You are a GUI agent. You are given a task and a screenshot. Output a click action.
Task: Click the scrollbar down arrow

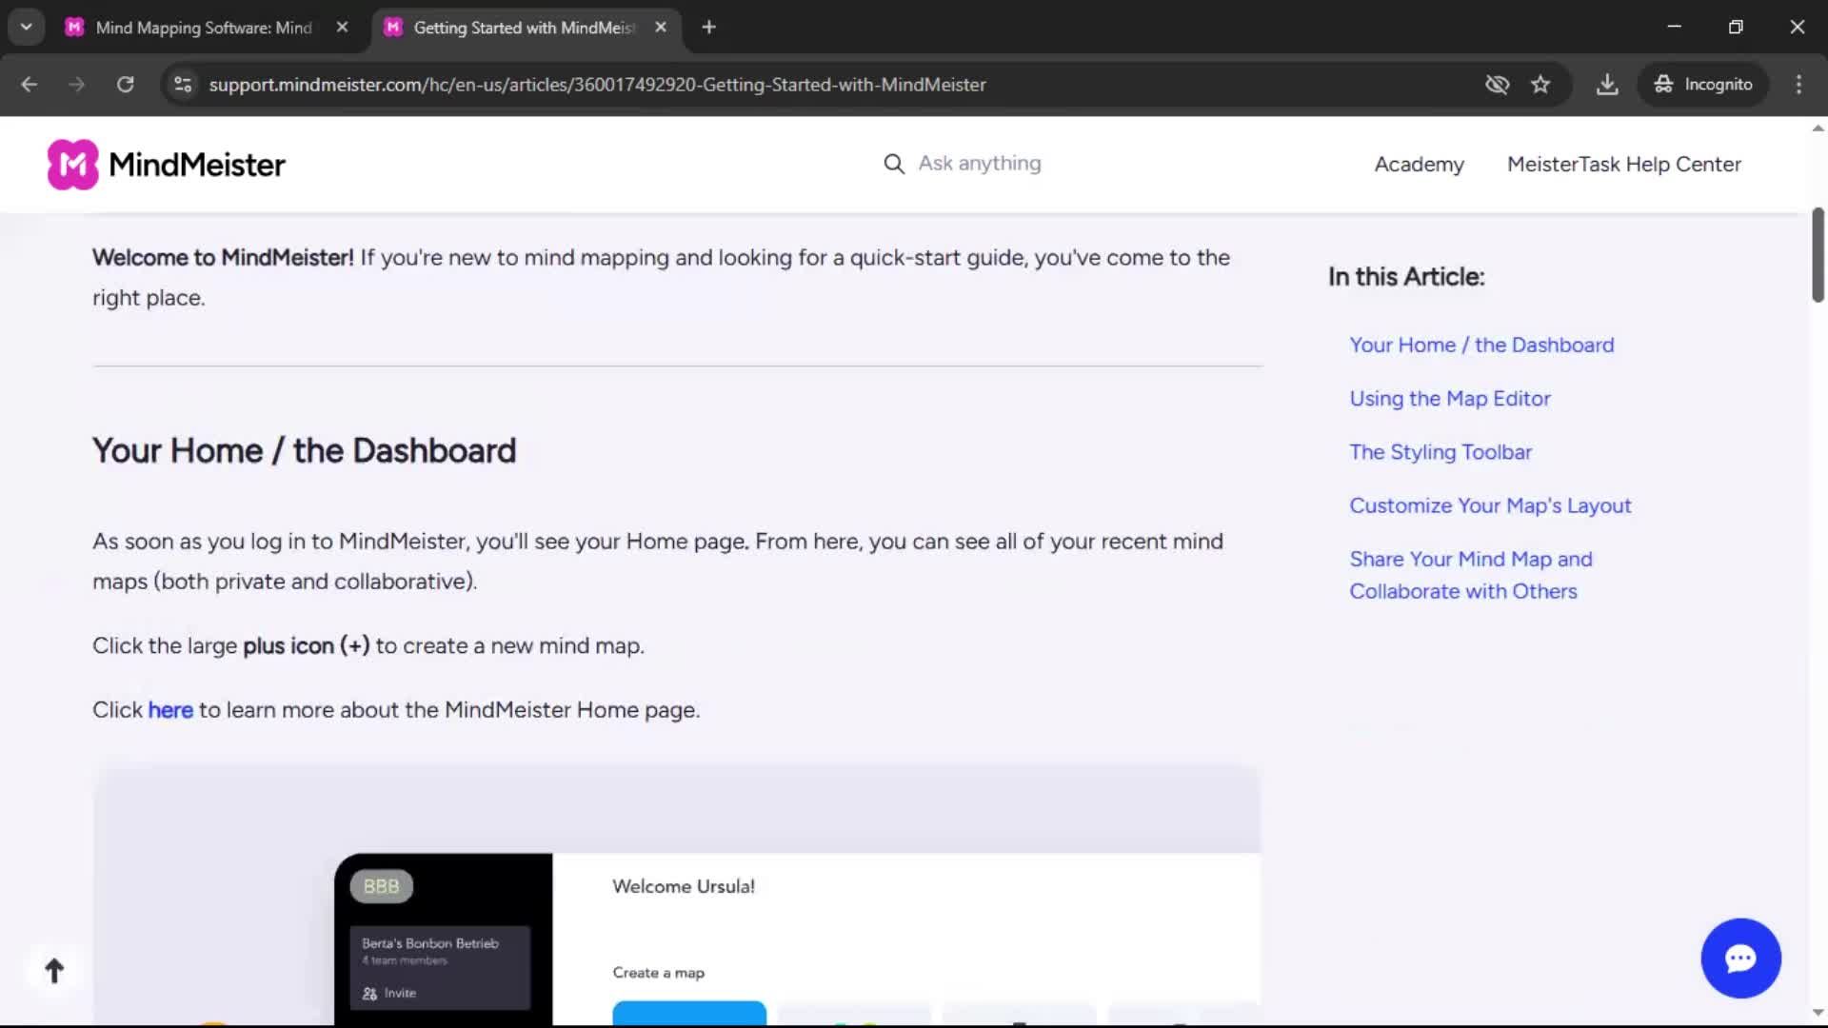[1818, 1013]
